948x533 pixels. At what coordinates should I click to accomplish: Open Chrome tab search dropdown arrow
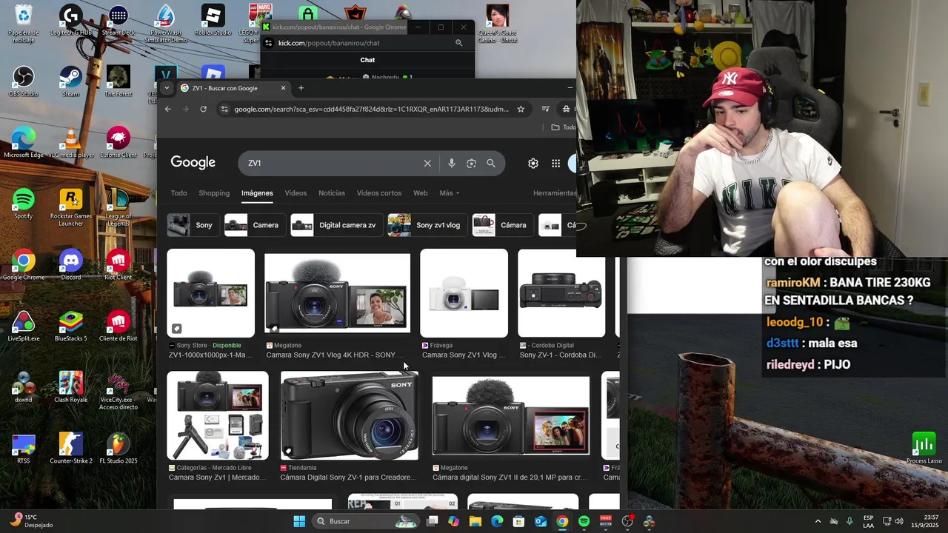coord(167,88)
